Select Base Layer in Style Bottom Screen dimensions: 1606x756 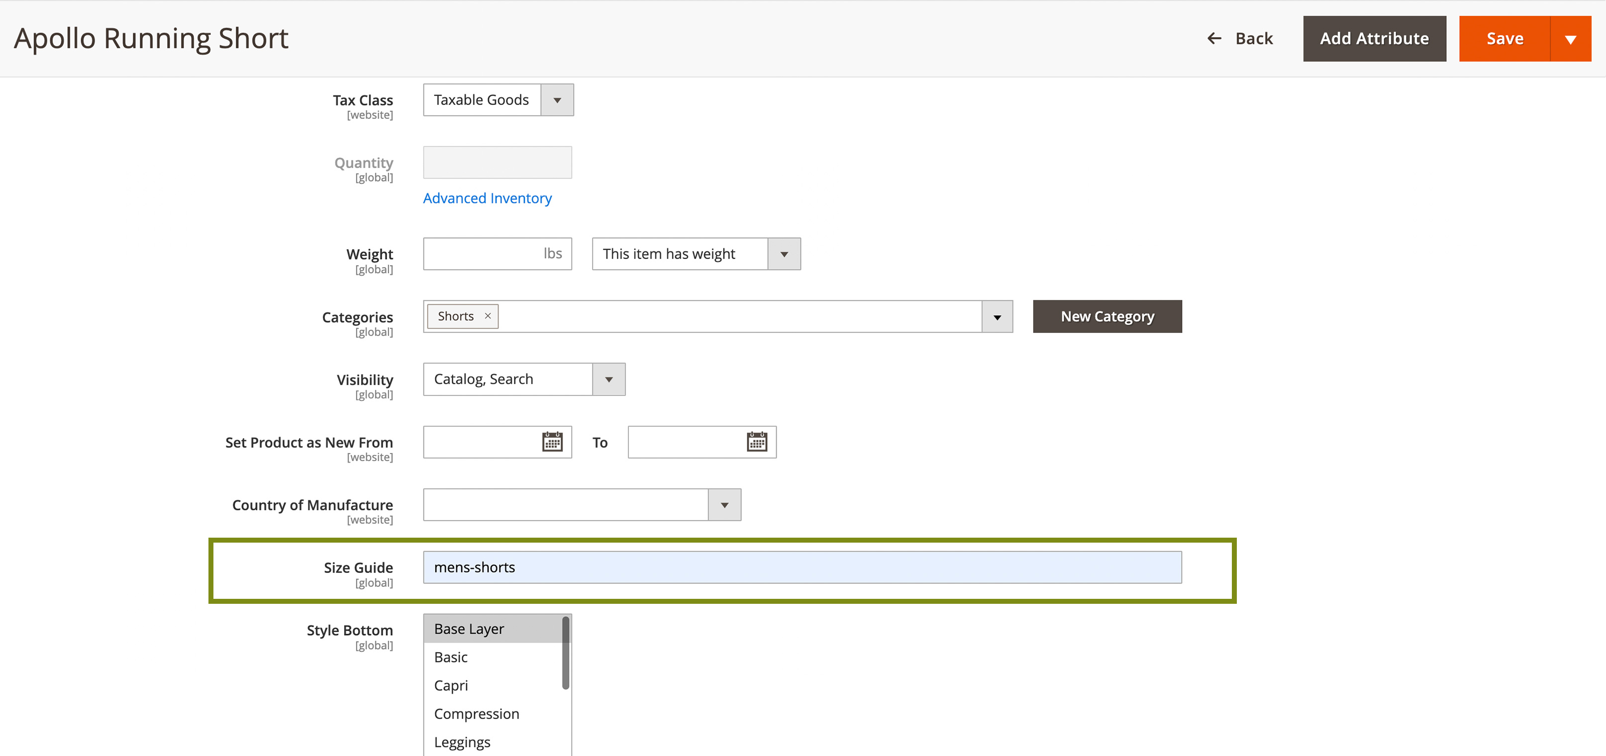[x=469, y=629]
